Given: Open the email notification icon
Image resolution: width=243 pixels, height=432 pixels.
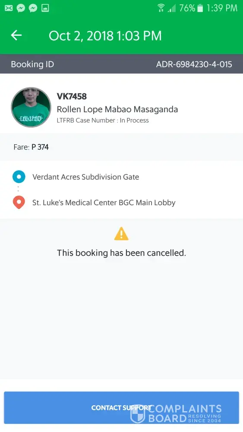Looking at the screenshot, I should (9, 8).
